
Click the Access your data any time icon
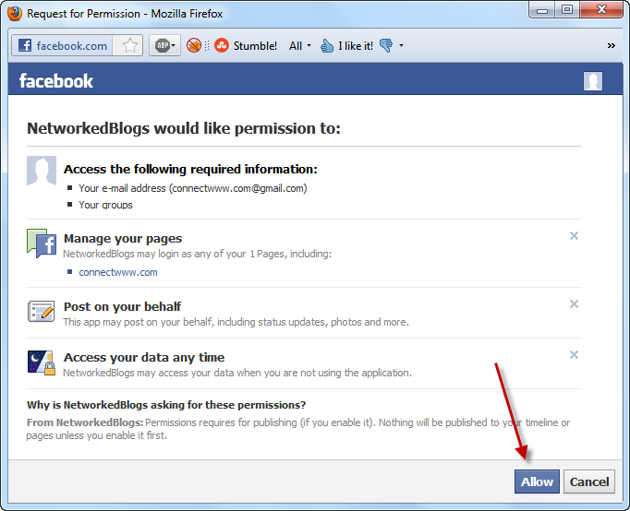coord(42,362)
